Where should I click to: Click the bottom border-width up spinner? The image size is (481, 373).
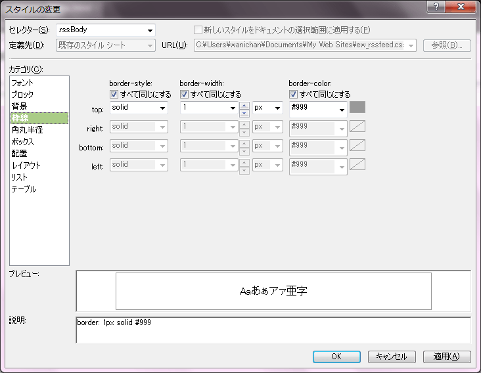[x=244, y=143]
